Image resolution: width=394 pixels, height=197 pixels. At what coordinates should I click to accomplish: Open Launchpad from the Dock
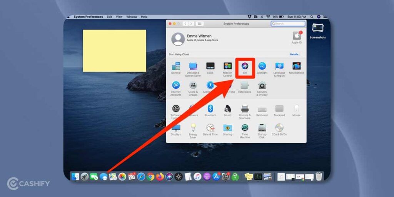click(x=84, y=177)
